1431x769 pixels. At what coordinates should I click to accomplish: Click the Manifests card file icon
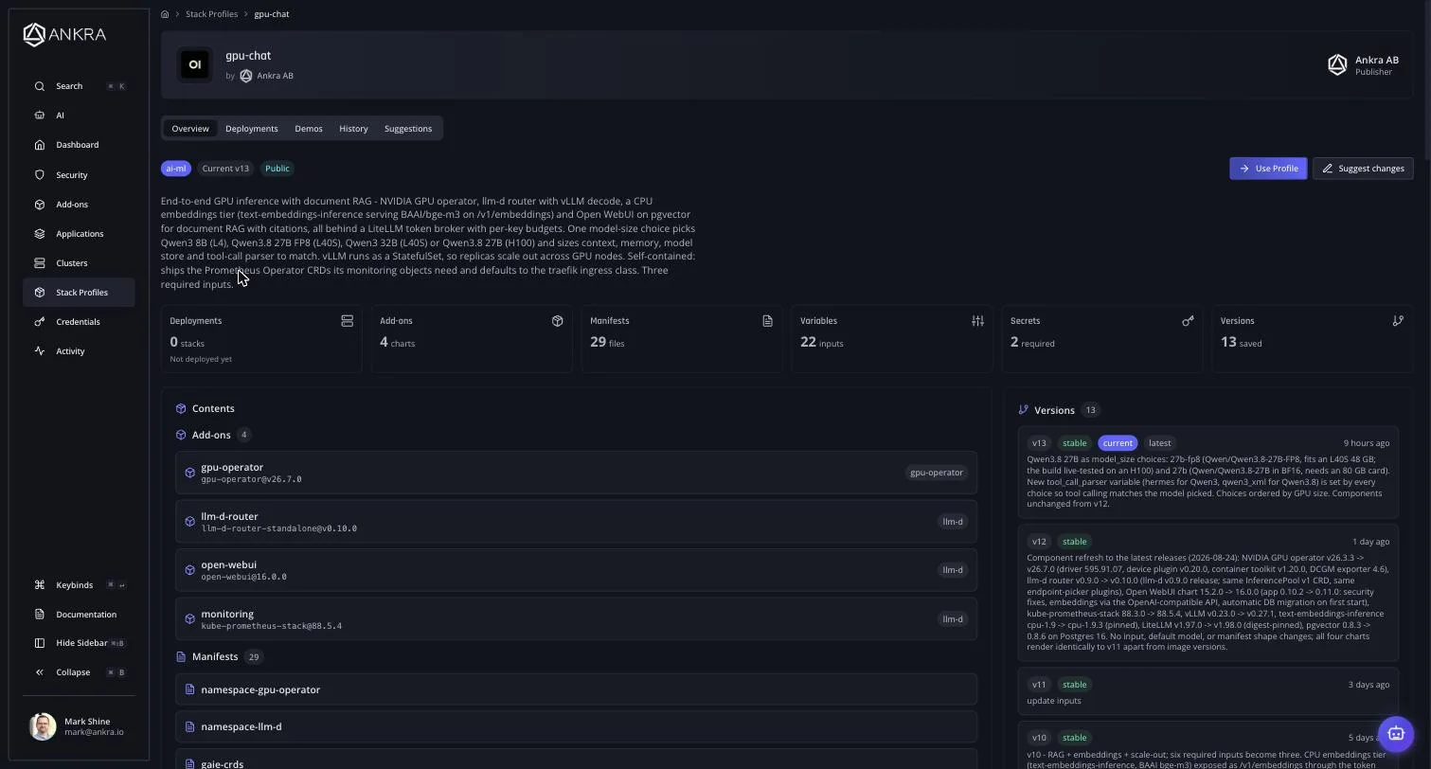click(x=767, y=321)
